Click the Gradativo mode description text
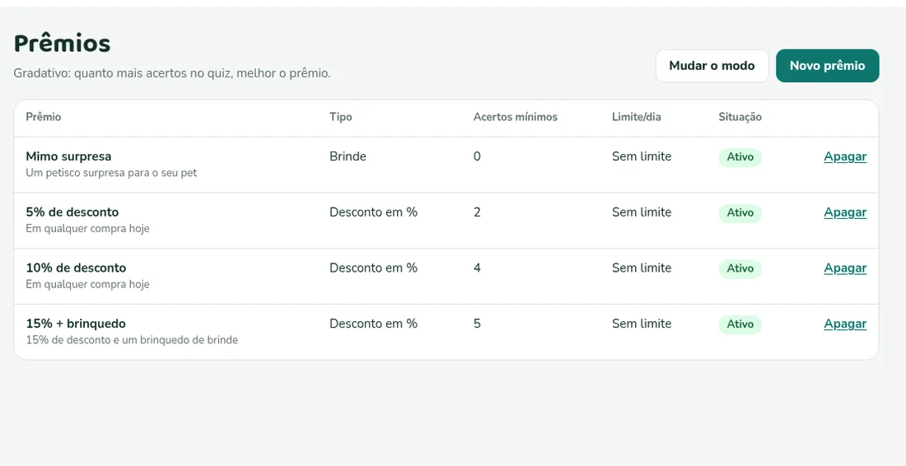 (x=172, y=74)
